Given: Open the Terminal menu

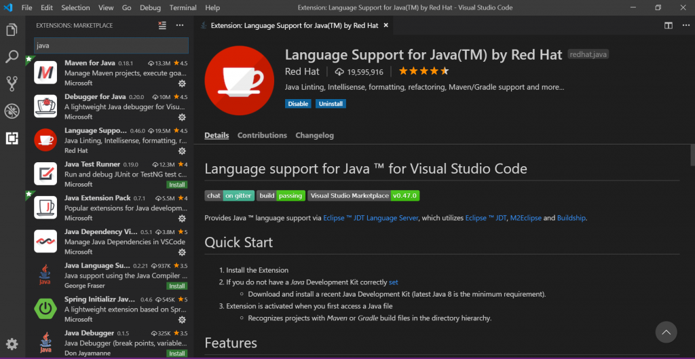Looking at the screenshot, I should (x=183, y=7).
